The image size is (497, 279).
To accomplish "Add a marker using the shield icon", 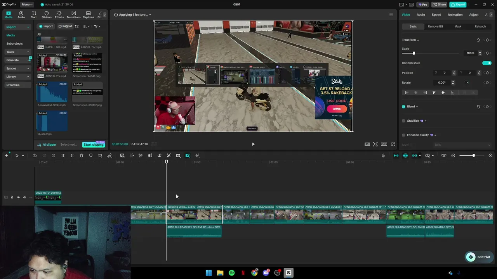I will tap(91, 155).
